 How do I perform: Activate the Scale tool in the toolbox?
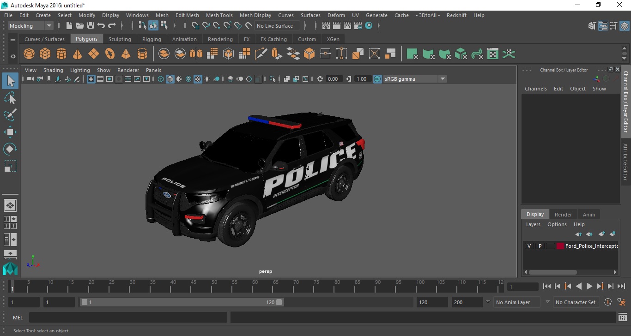(10, 166)
